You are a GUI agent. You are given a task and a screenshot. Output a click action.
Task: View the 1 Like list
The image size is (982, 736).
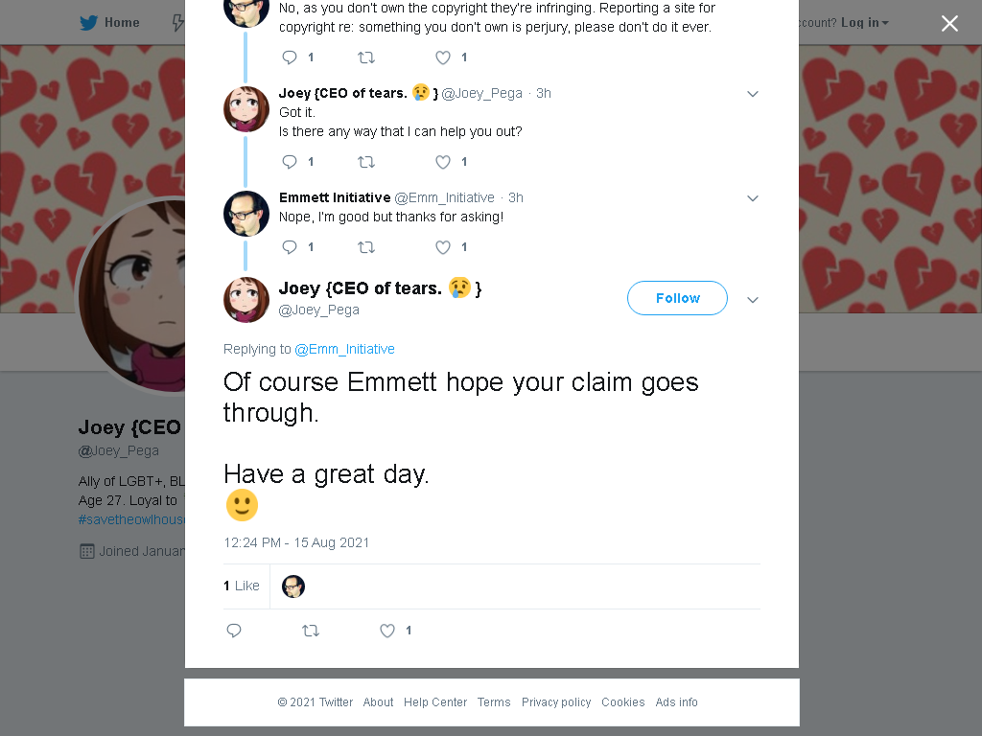tap(242, 586)
